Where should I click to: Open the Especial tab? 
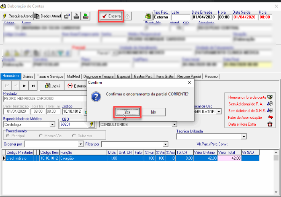point(123,76)
